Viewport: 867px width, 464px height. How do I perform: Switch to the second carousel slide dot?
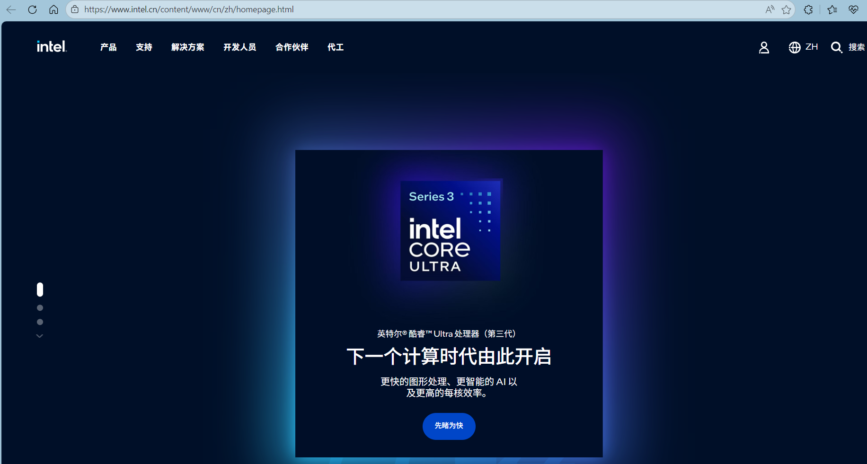pos(40,308)
